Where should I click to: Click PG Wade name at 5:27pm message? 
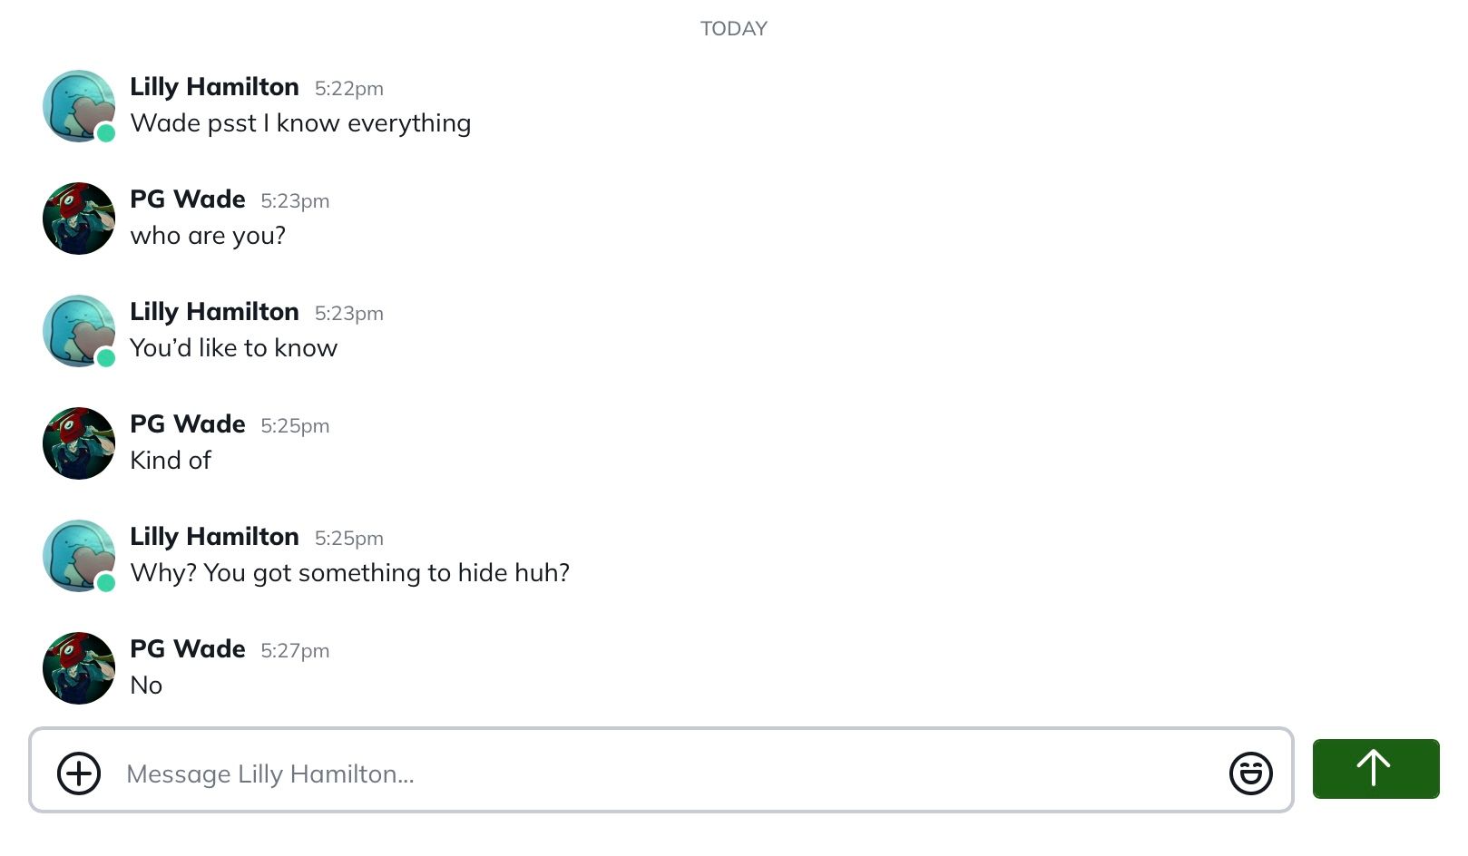(188, 649)
